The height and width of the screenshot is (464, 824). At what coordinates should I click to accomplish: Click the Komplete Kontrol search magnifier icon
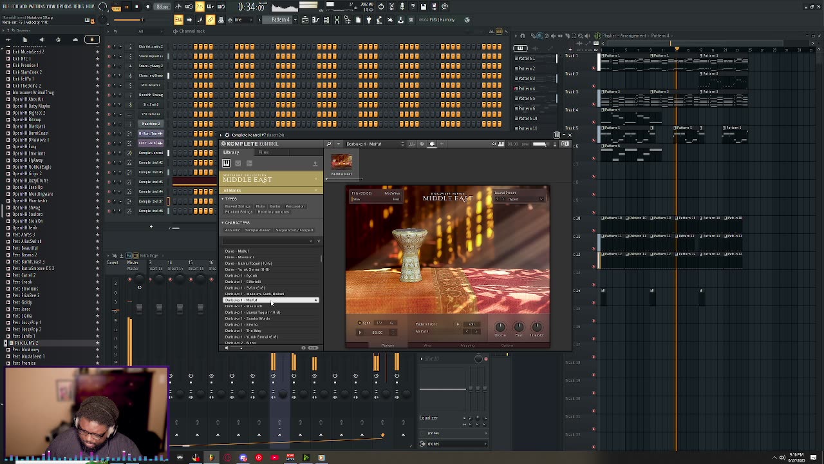pyautogui.click(x=329, y=144)
